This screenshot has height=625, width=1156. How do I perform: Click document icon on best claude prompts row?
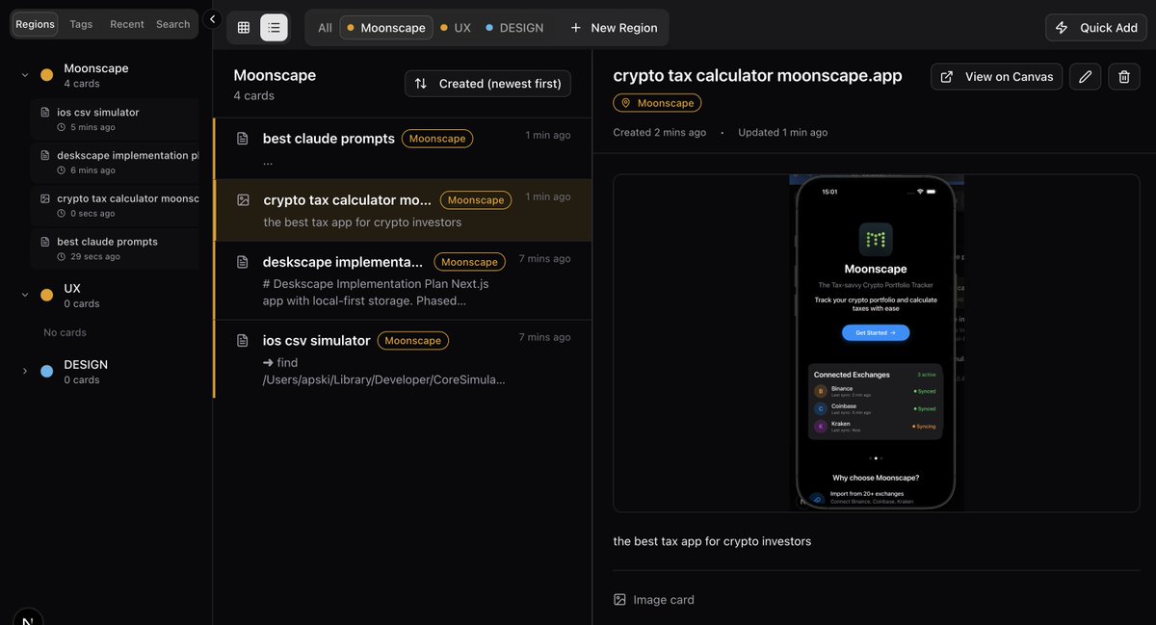243,139
